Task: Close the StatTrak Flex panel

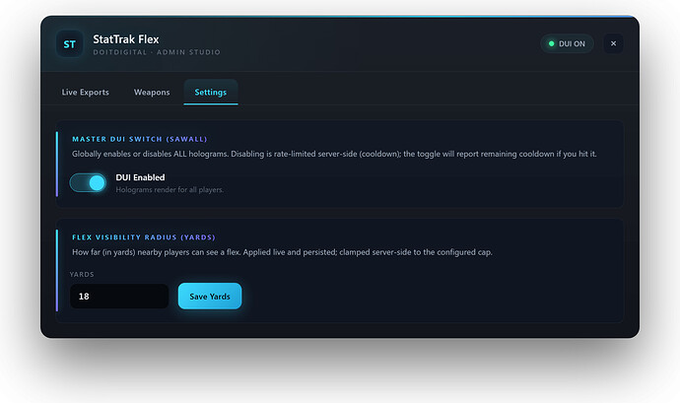Action: point(613,43)
